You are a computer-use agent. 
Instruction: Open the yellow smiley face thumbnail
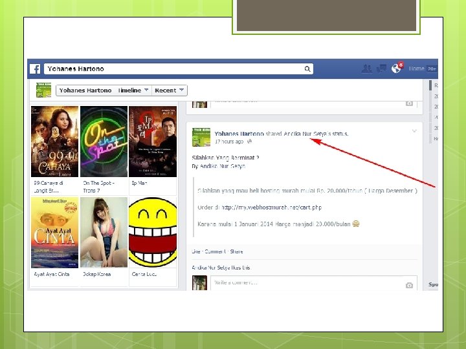pyautogui.click(x=153, y=233)
